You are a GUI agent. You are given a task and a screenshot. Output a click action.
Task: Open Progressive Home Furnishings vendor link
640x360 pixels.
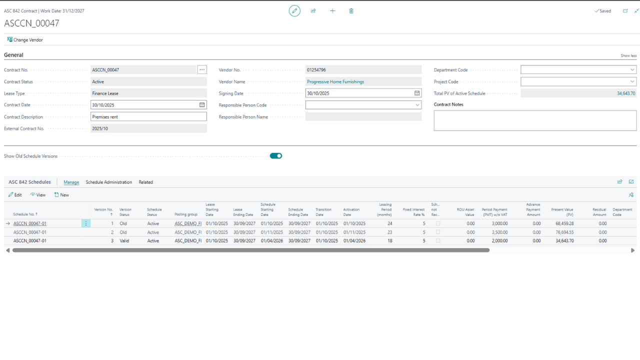tap(335, 81)
